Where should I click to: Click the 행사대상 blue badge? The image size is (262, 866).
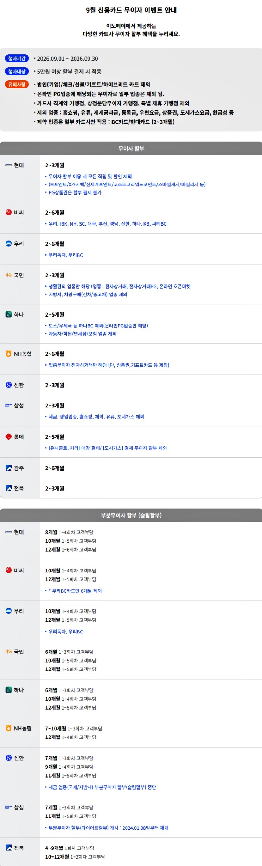(17, 72)
